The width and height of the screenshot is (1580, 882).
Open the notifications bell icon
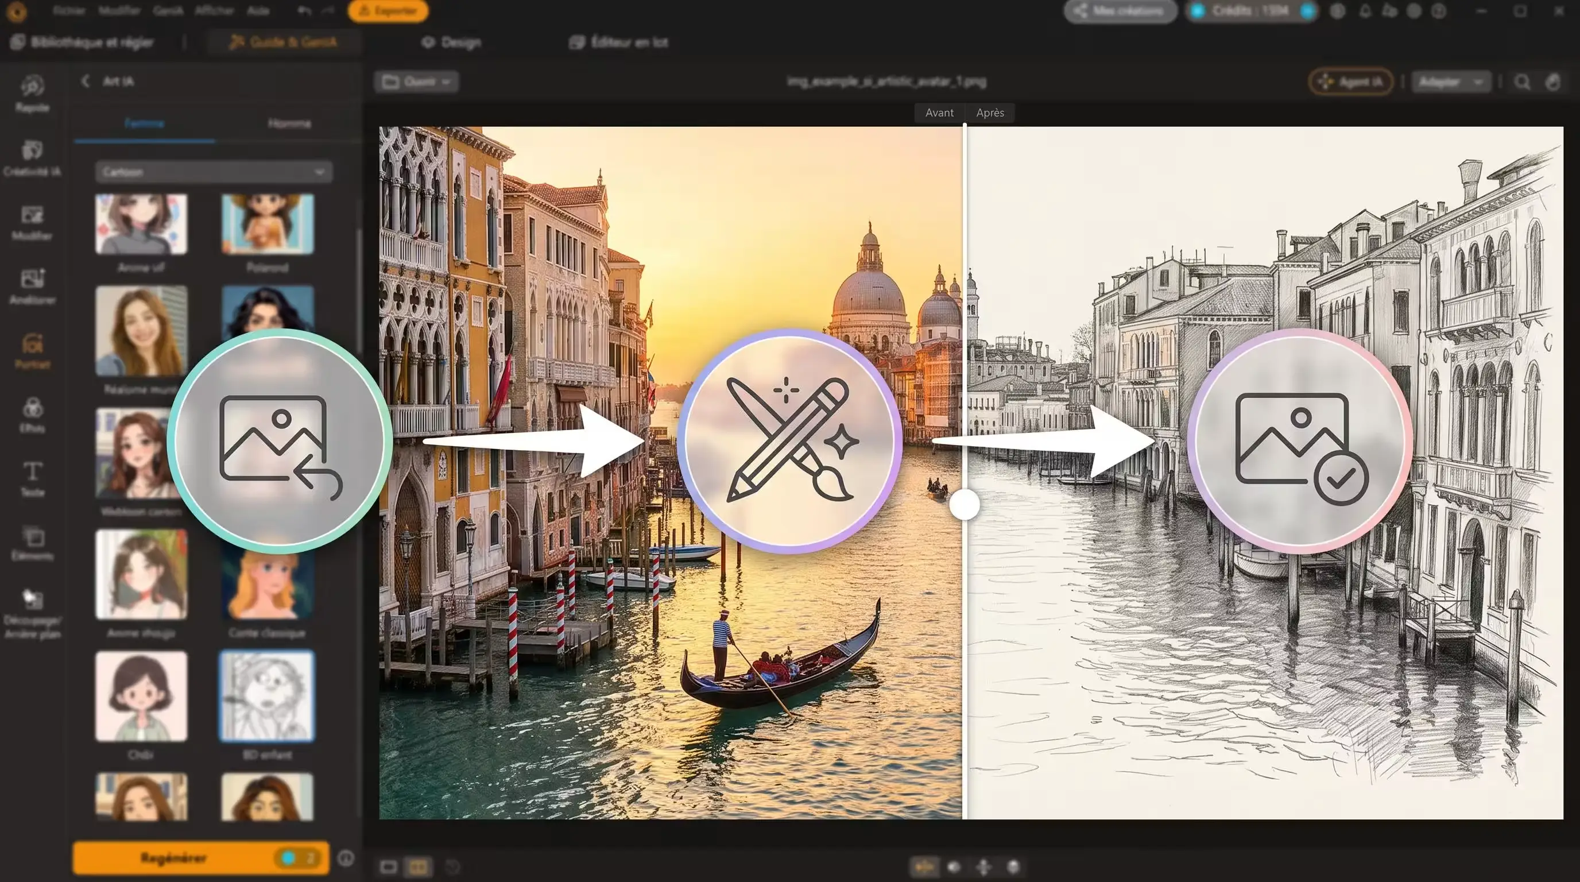pyautogui.click(x=1365, y=10)
